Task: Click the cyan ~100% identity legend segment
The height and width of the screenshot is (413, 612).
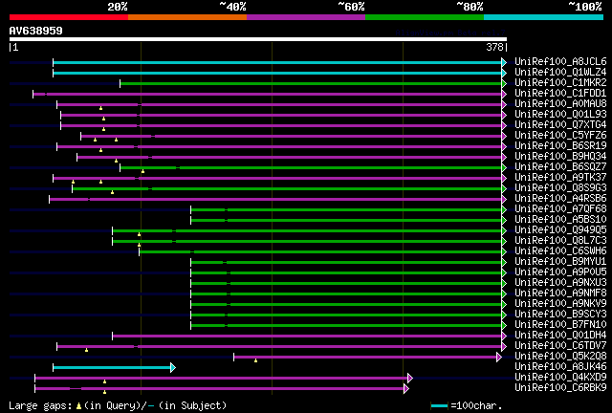Action: 544,17
